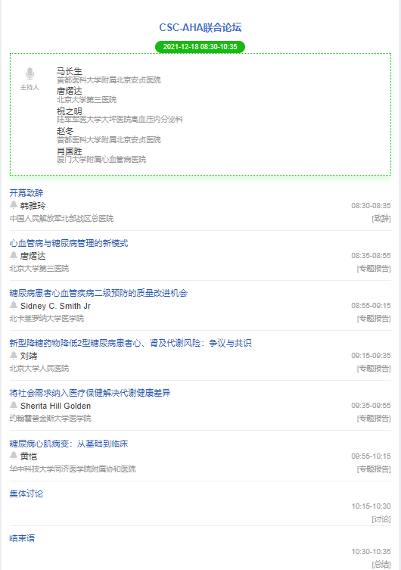Open 糖尿病心肌病变：从基础到临床 talk

coord(69,444)
